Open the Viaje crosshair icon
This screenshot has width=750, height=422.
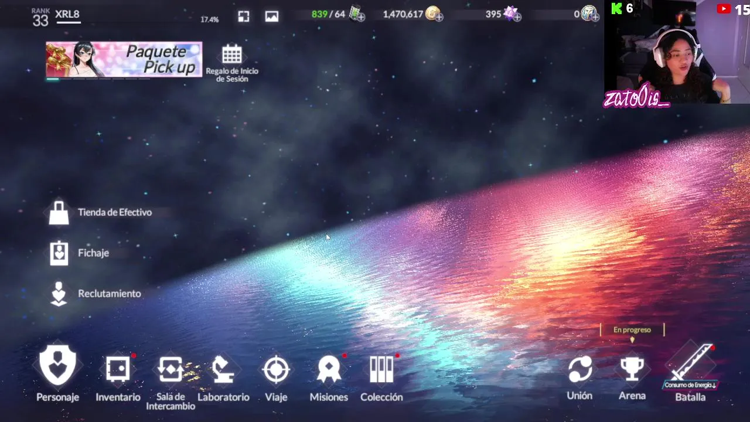(276, 370)
